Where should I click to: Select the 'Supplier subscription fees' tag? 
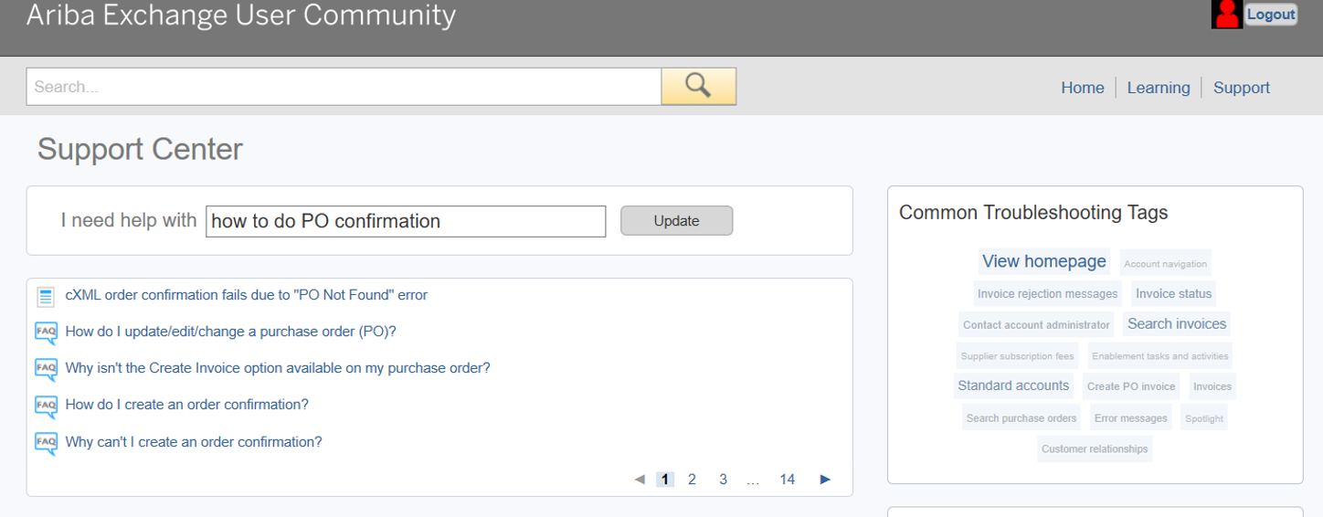pyautogui.click(x=1018, y=356)
